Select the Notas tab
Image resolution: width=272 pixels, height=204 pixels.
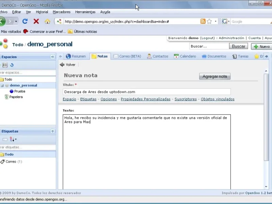(x=100, y=56)
